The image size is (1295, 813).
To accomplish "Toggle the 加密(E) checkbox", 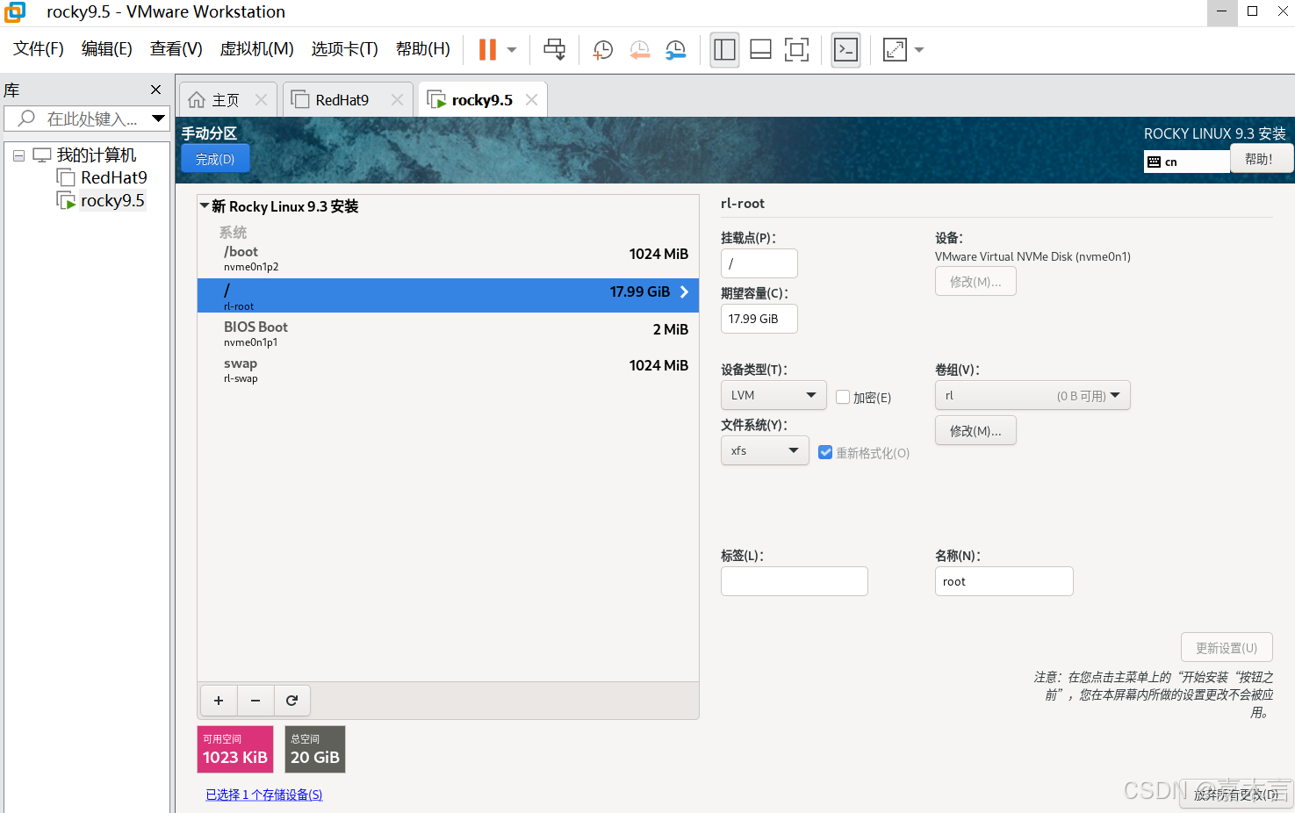I will [843, 397].
